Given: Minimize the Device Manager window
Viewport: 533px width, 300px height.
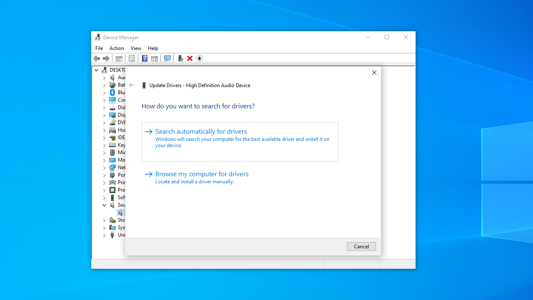Looking at the screenshot, I should (368, 37).
